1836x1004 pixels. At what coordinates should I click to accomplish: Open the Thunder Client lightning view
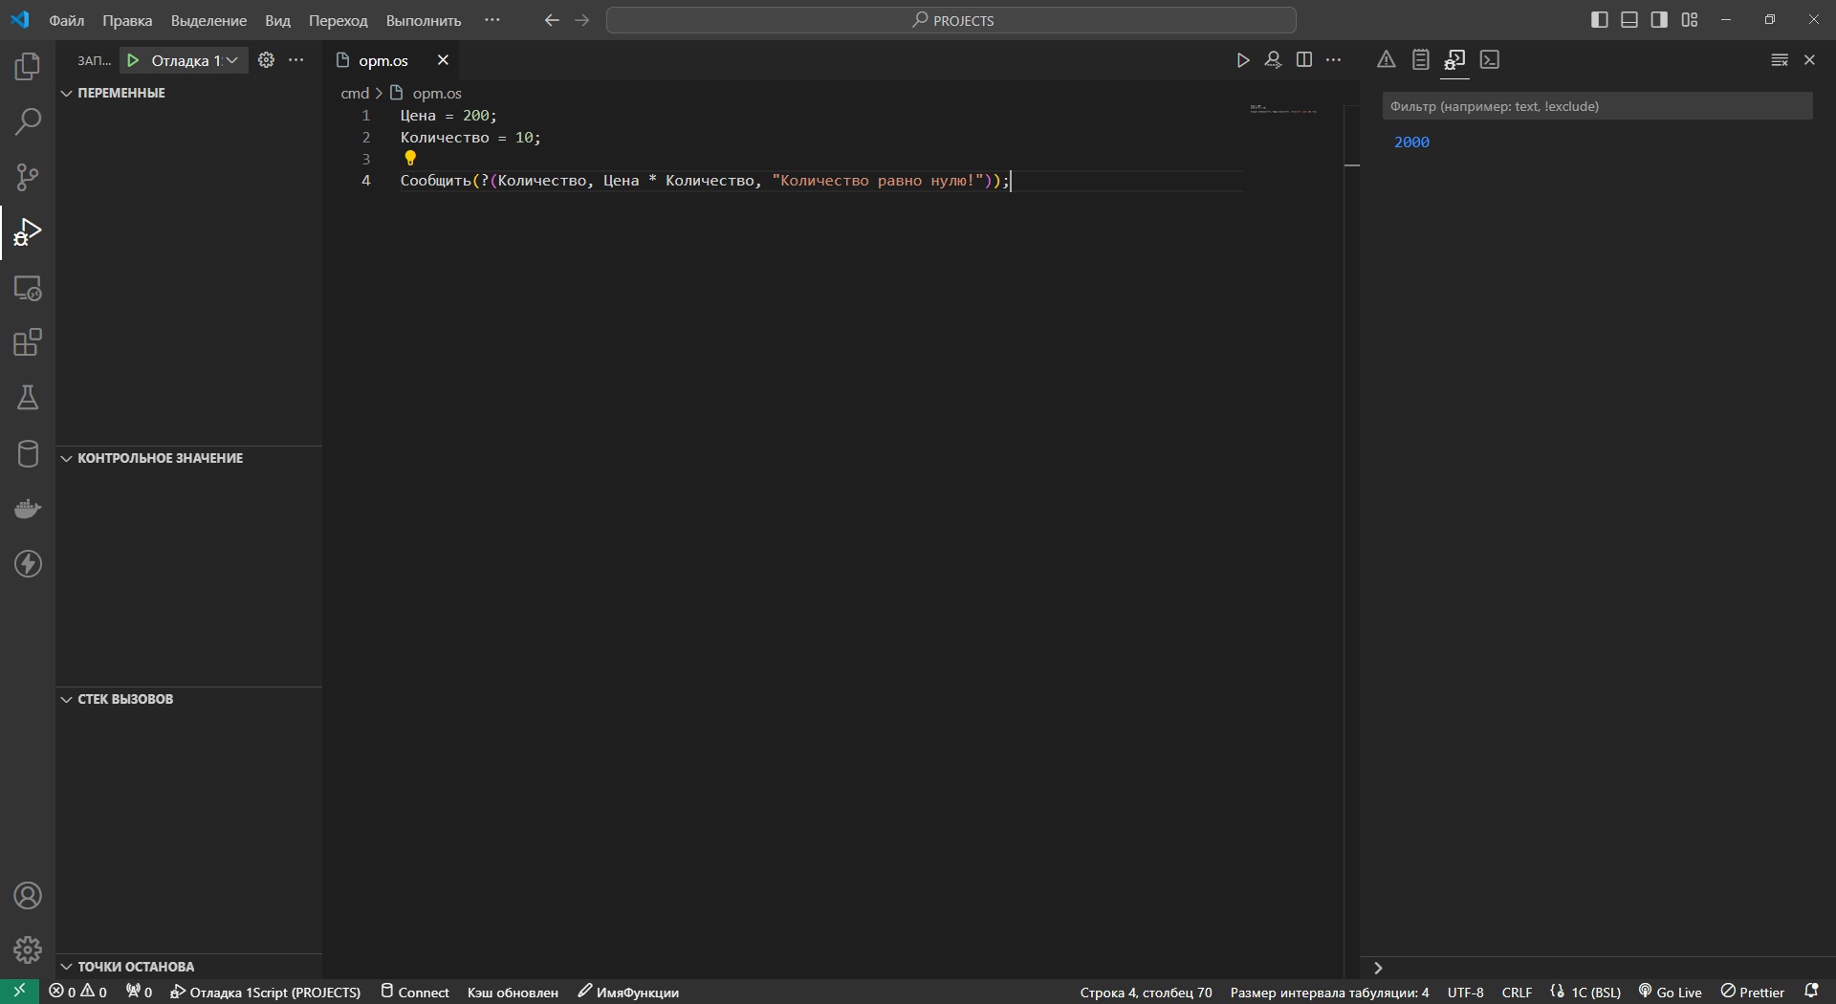tap(28, 564)
